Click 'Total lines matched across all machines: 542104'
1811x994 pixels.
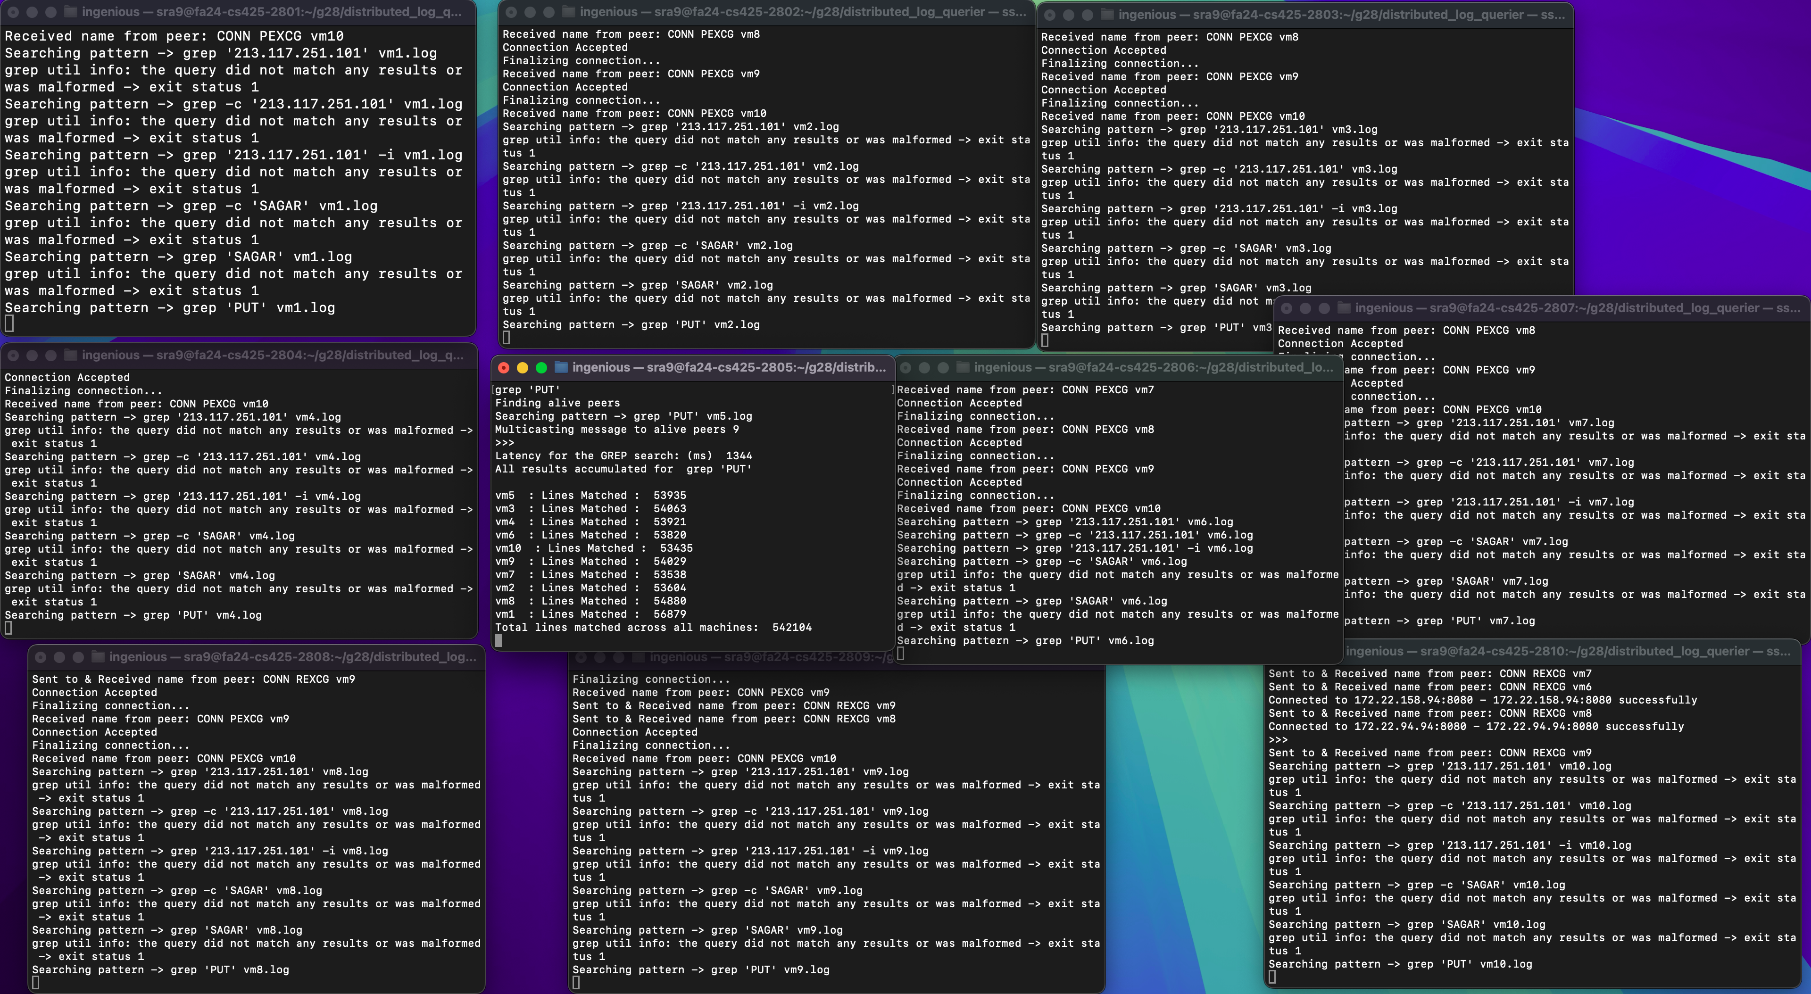(x=653, y=627)
